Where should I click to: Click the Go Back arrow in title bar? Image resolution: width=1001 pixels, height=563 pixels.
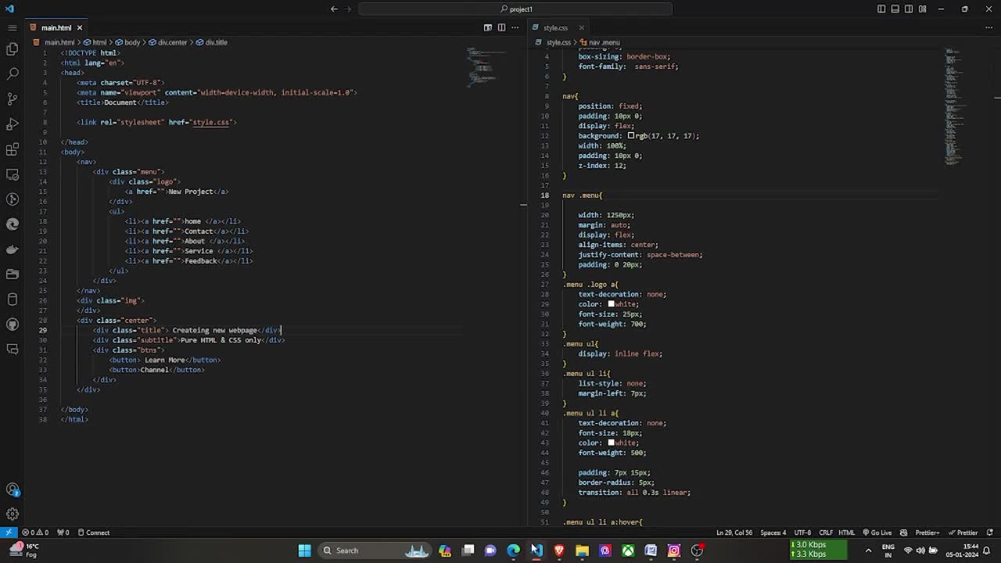tap(334, 9)
